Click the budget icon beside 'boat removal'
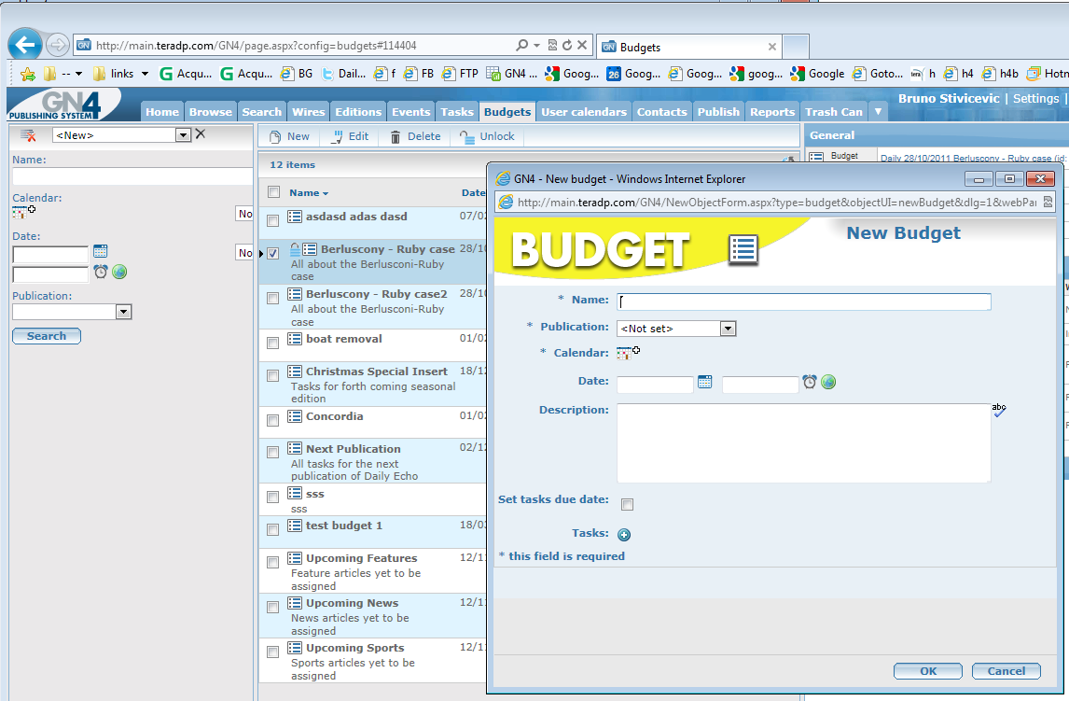 pos(295,338)
